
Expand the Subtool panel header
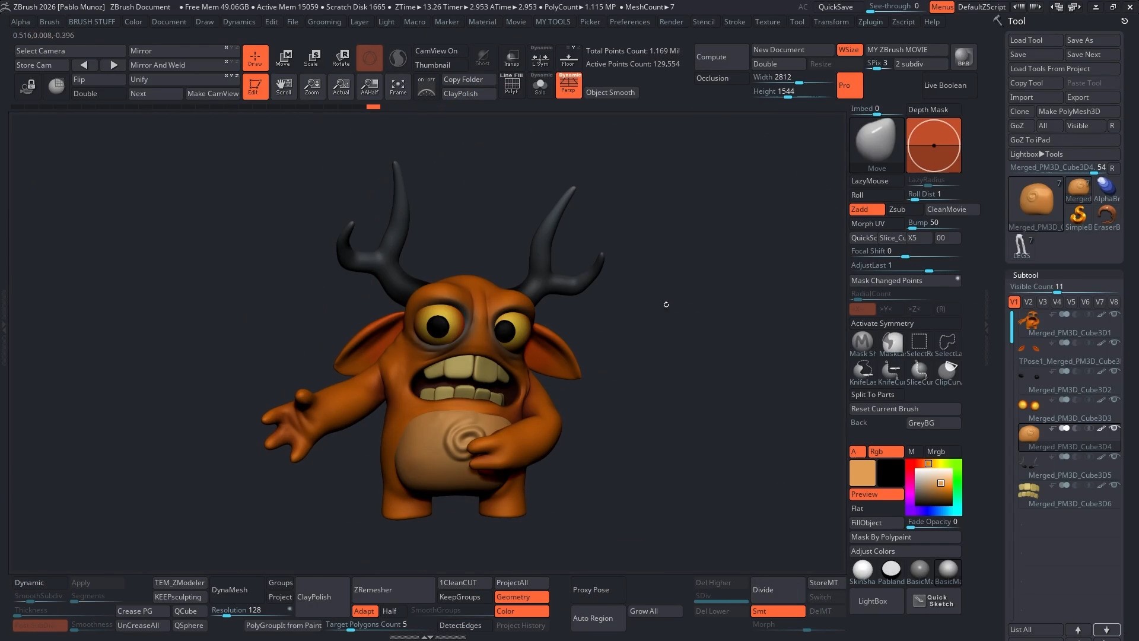[1025, 275]
